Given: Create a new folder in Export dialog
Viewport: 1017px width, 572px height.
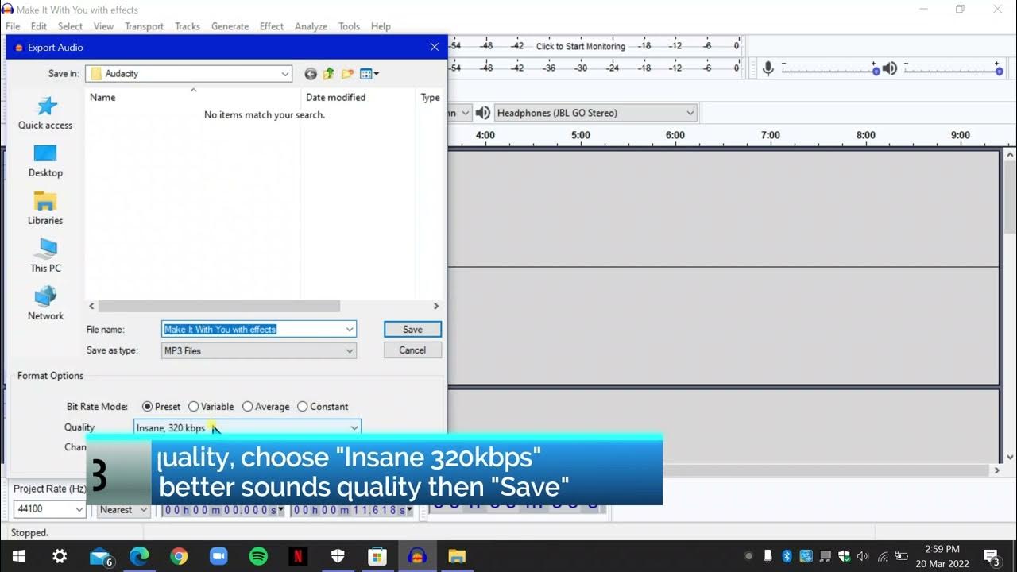Looking at the screenshot, I should (347, 74).
